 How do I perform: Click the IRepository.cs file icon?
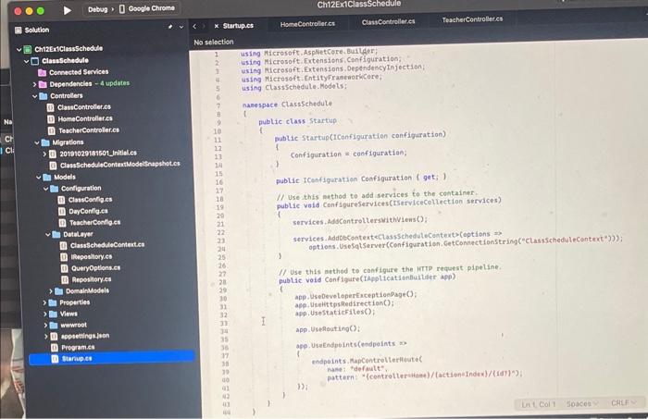click(x=64, y=257)
